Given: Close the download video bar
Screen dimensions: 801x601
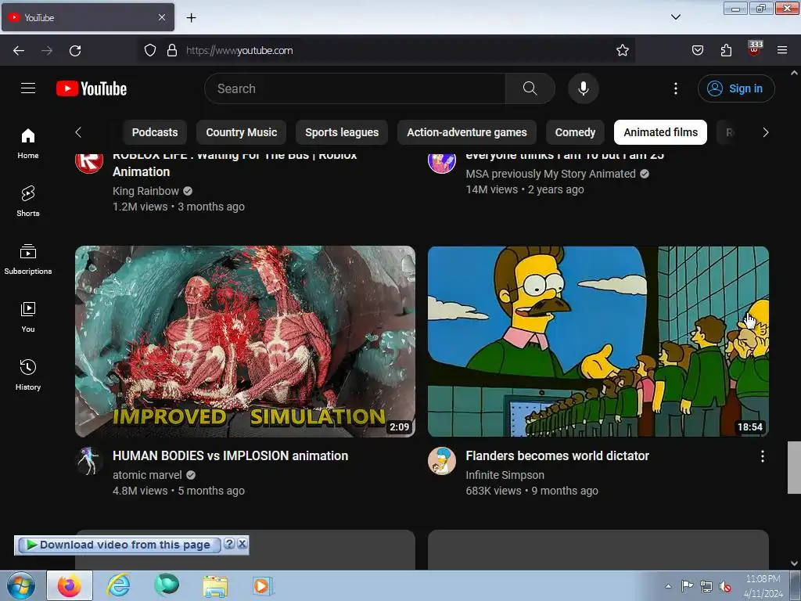Looking at the screenshot, I should [x=242, y=544].
